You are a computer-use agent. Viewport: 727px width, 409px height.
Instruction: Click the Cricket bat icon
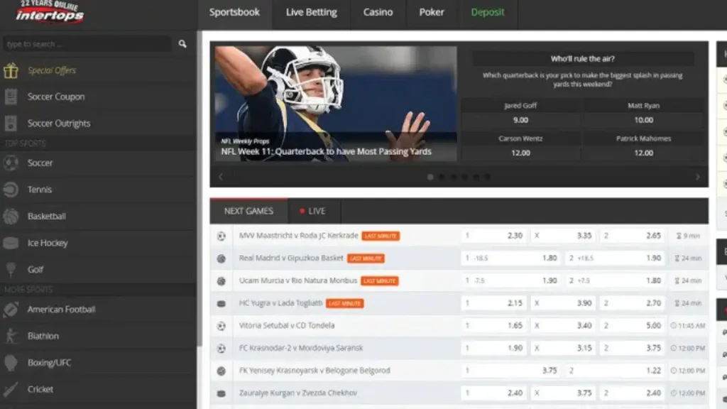click(11, 389)
